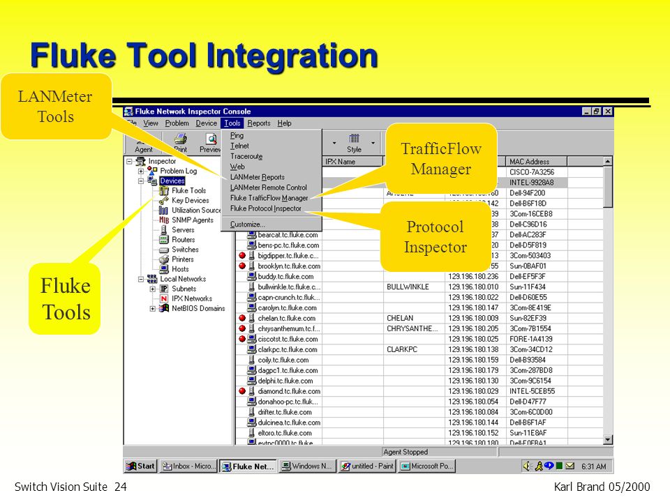Image resolution: width=670 pixels, height=502 pixels.
Task: Open dropdown arrow left of Style
Action: coord(334,143)
